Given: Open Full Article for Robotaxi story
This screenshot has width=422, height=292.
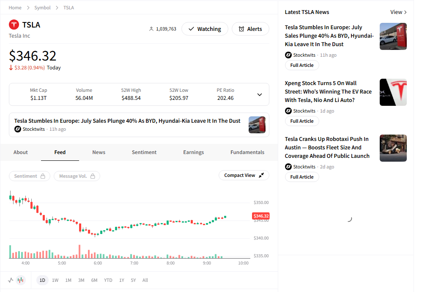Looking at the screenshot, I should coord(302,177).
